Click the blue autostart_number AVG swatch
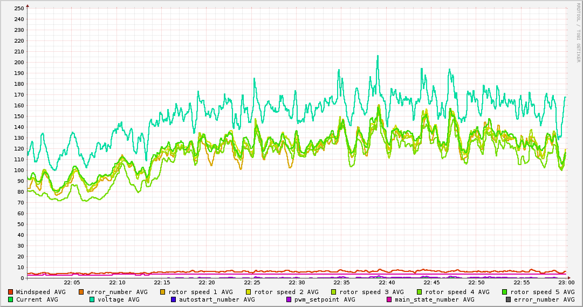 coord(173,299)
